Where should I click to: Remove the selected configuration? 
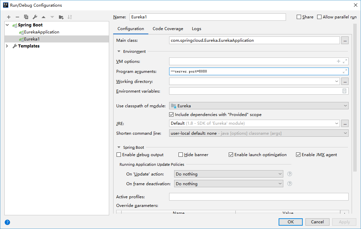click(x=17, y=17)
